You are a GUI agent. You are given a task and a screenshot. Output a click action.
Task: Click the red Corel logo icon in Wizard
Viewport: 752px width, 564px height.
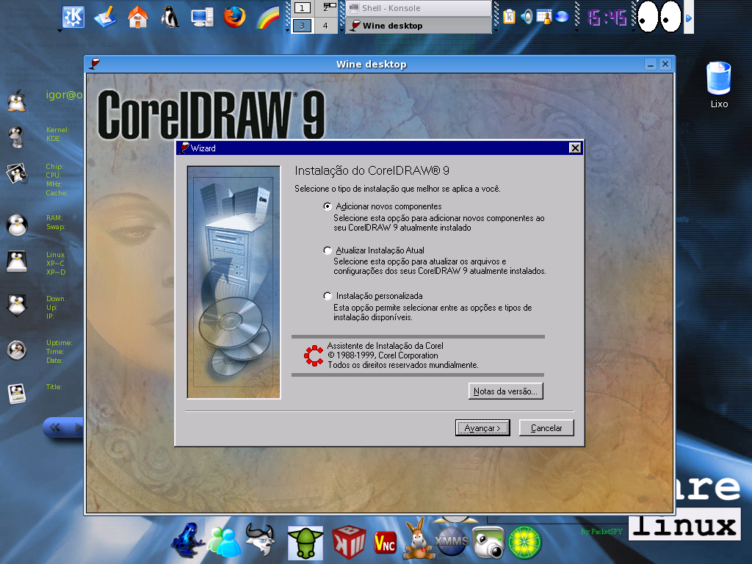point(314,355)
